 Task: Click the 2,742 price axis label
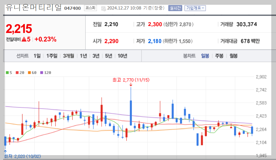261,90
